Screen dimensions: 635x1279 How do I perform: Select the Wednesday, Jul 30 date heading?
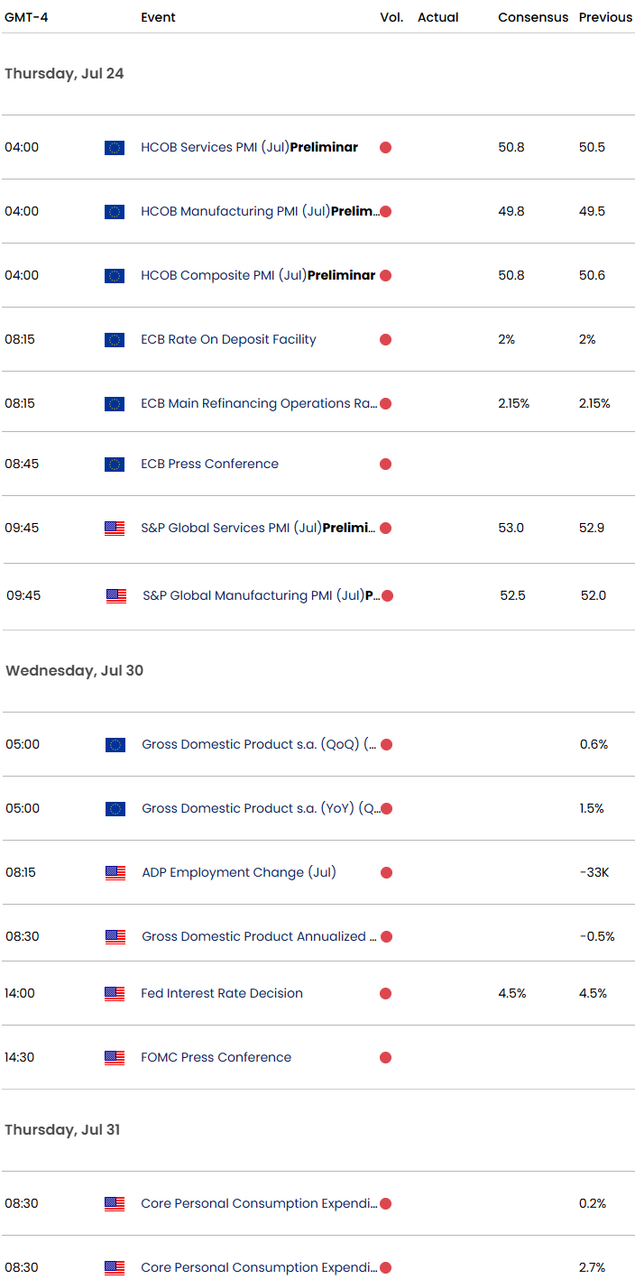coord(75,671)
